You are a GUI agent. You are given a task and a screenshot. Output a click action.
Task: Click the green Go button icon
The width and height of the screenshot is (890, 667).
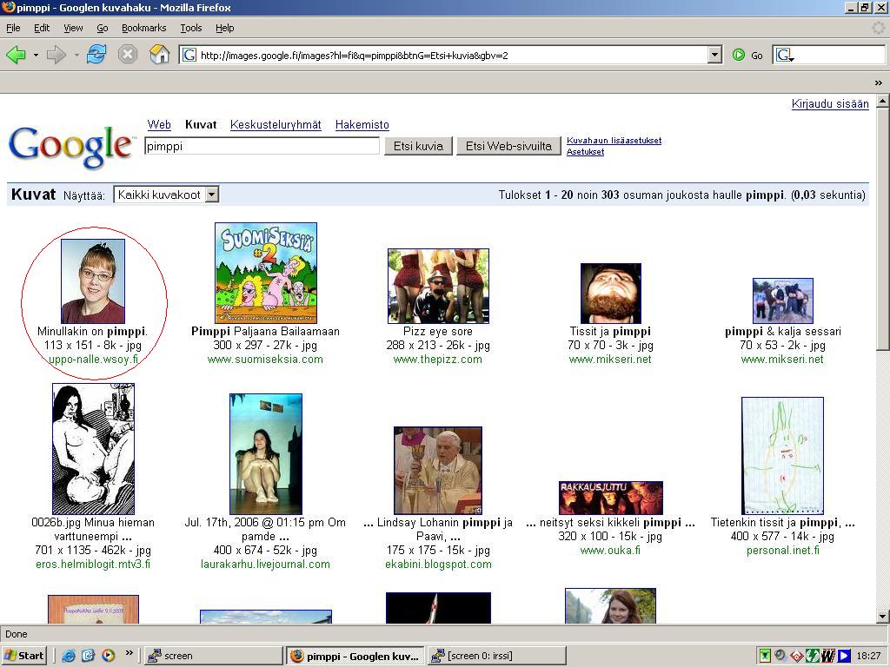(739, 55)
